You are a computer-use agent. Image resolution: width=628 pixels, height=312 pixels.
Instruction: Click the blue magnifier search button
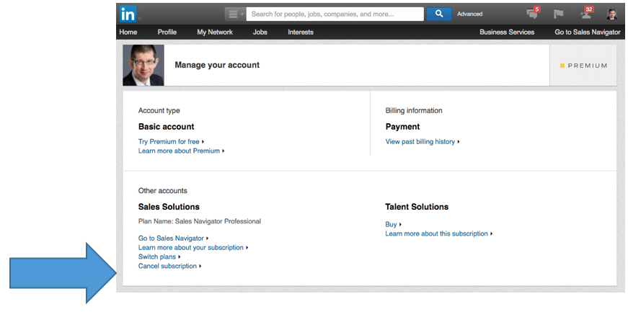coord(439,14)
